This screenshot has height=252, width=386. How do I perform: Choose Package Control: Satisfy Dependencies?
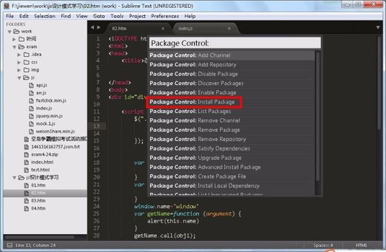(x=232, y=149)
